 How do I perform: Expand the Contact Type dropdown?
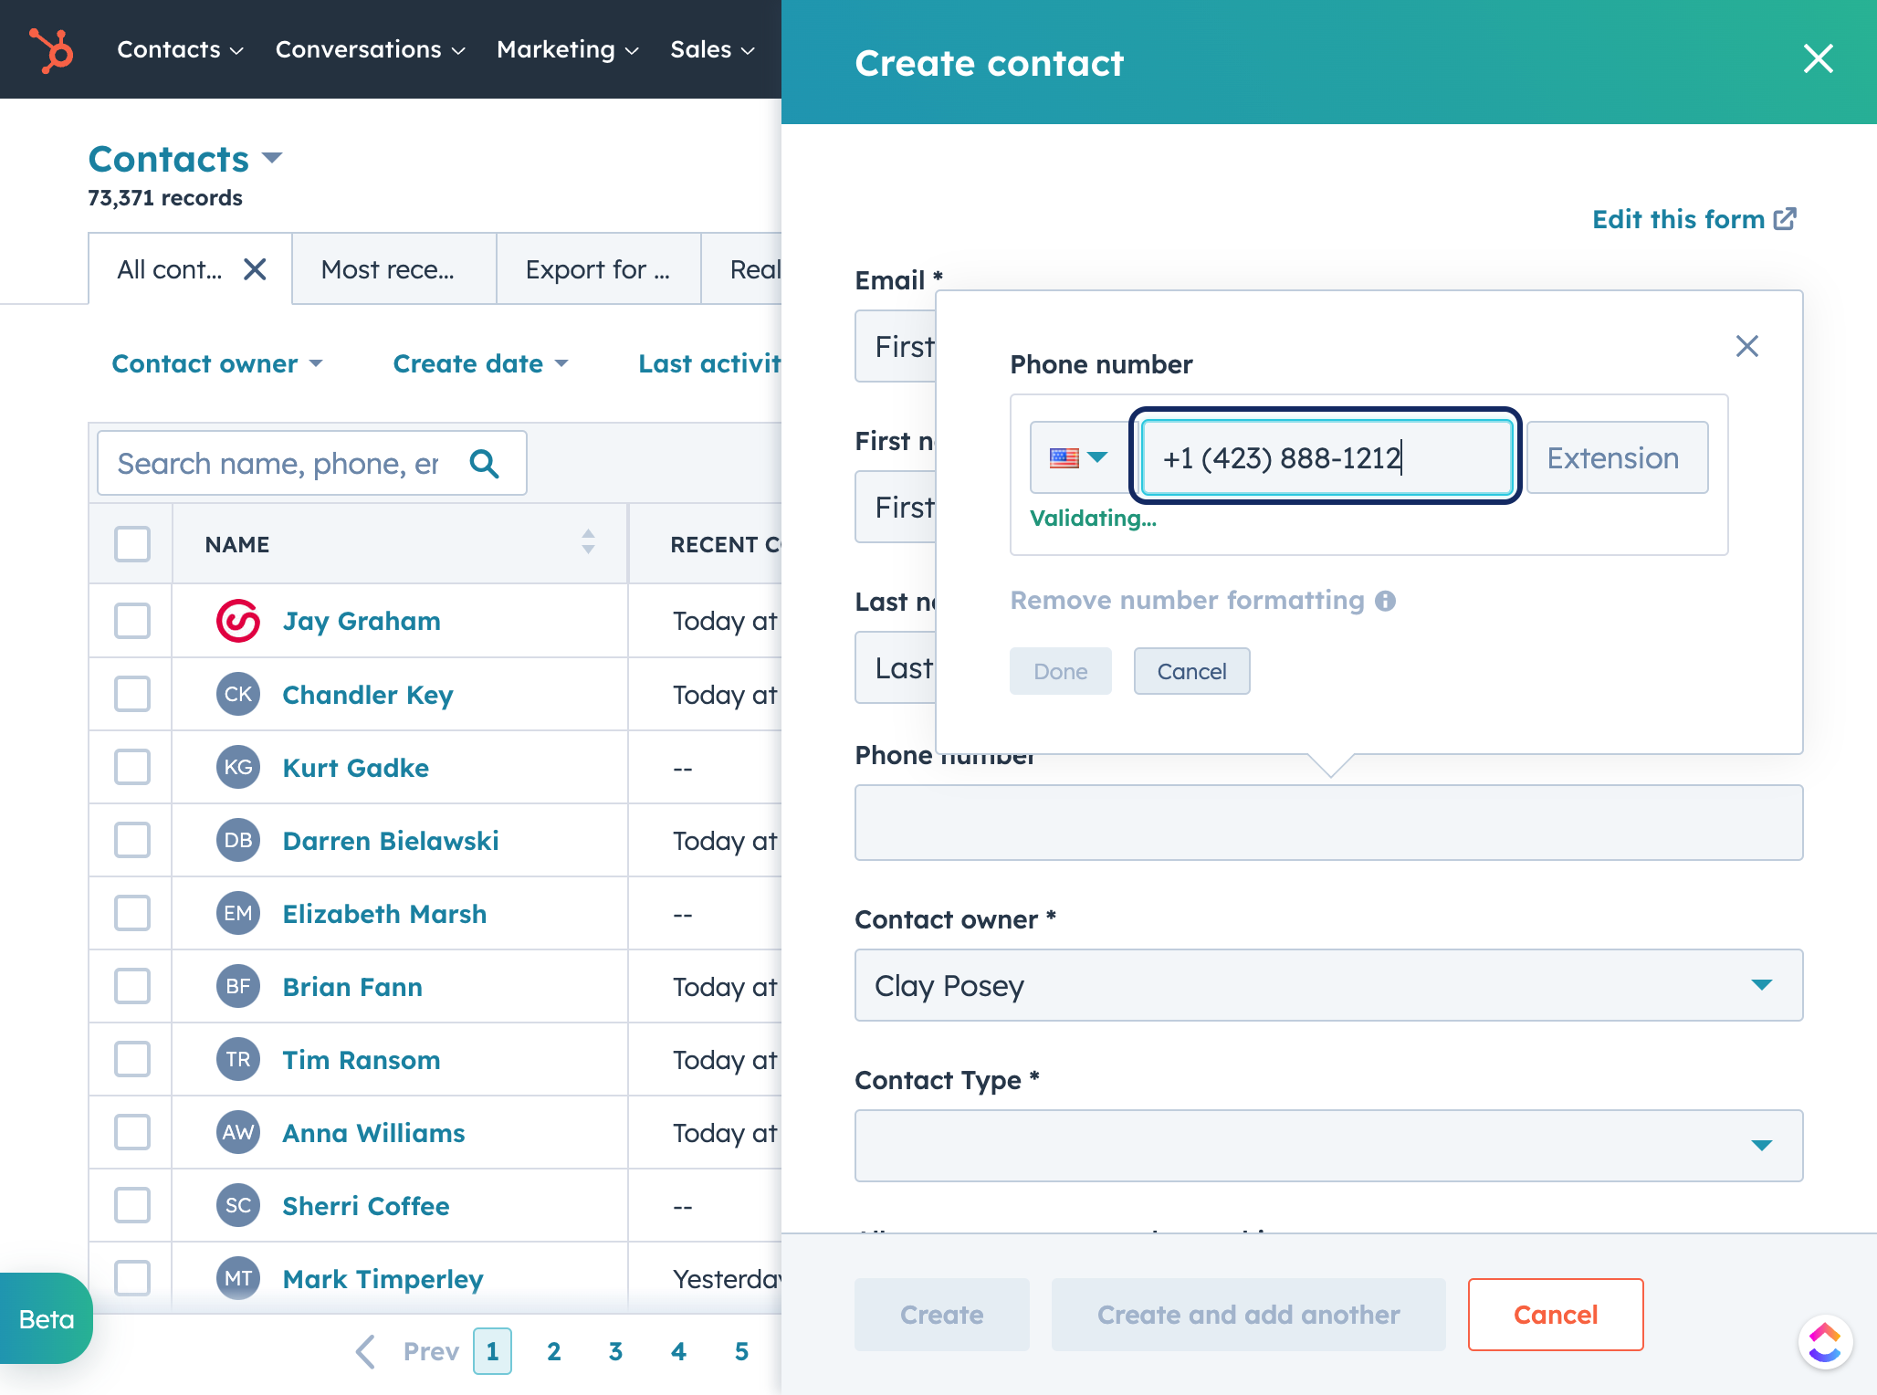[1328, 1146]
